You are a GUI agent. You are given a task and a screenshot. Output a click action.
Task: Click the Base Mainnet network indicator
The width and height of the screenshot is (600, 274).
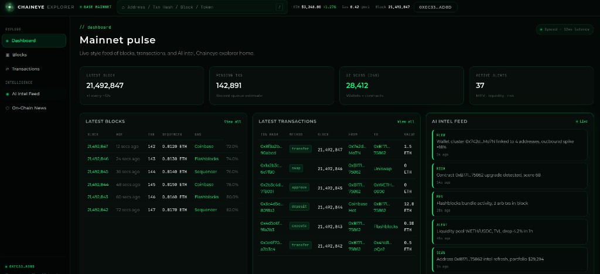(x=96, y=7)
